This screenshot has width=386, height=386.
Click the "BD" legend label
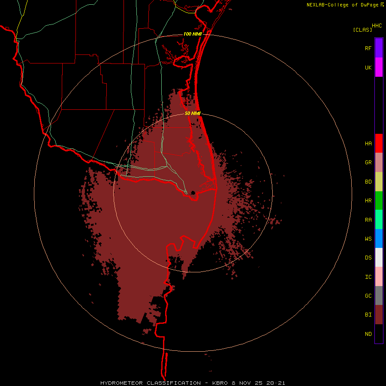pos(368,182)
